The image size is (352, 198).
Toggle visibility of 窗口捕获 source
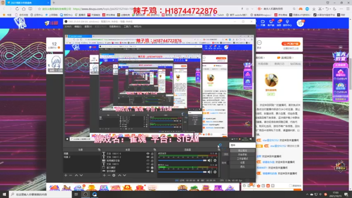(x=148, y=168)
